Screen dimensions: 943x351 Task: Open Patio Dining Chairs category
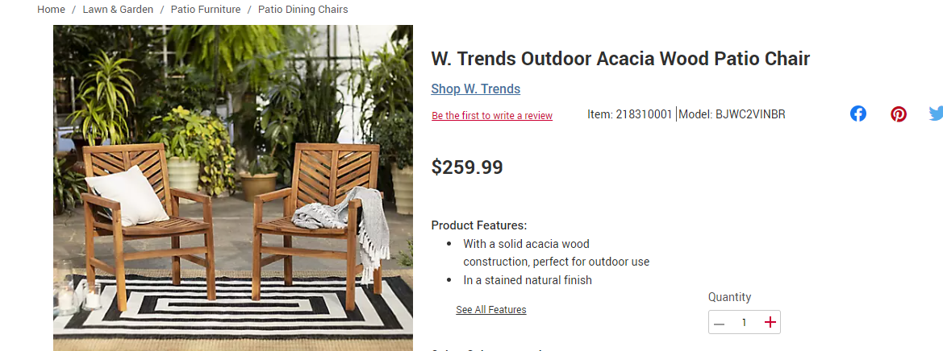pos(303,10)
